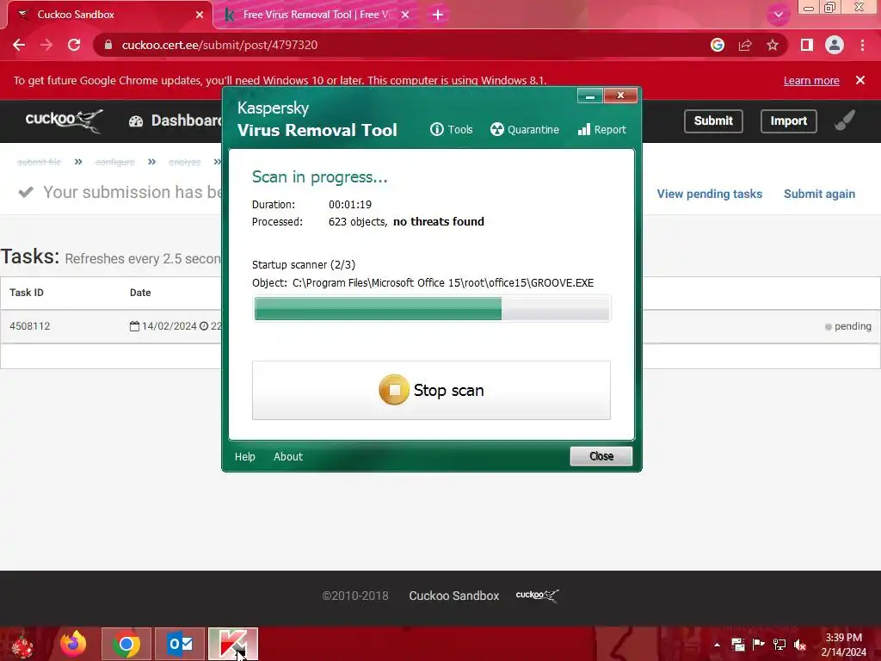This screenshot has width=881, height=661.
Task: Open Tools in Kaspersky Virus Removal Tool
Action: pyautogui.click(x=451, y=130)
